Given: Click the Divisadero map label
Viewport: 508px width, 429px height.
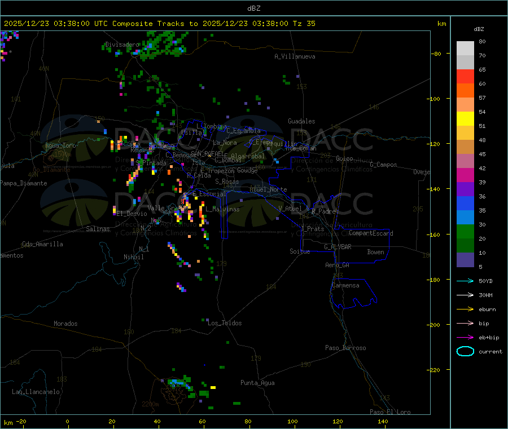Looking at the screenshot, I should (122, 45).
